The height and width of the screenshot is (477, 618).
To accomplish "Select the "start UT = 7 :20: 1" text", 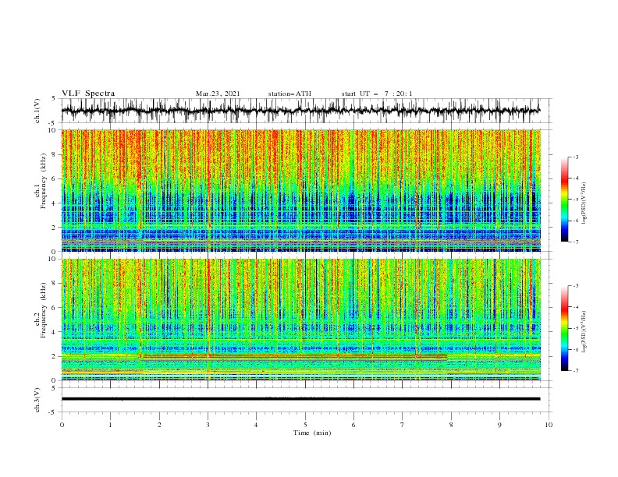I will tap(377, 94).
